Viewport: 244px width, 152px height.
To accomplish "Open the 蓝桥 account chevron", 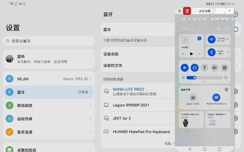I will (x=90, y=59).
